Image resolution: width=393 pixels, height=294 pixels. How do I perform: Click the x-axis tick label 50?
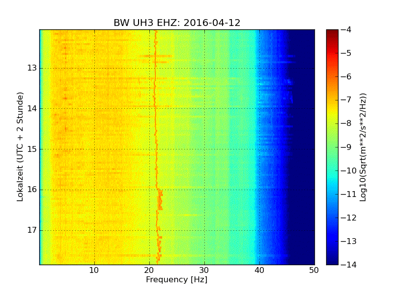pyautogui.click(x=314, y=270)
